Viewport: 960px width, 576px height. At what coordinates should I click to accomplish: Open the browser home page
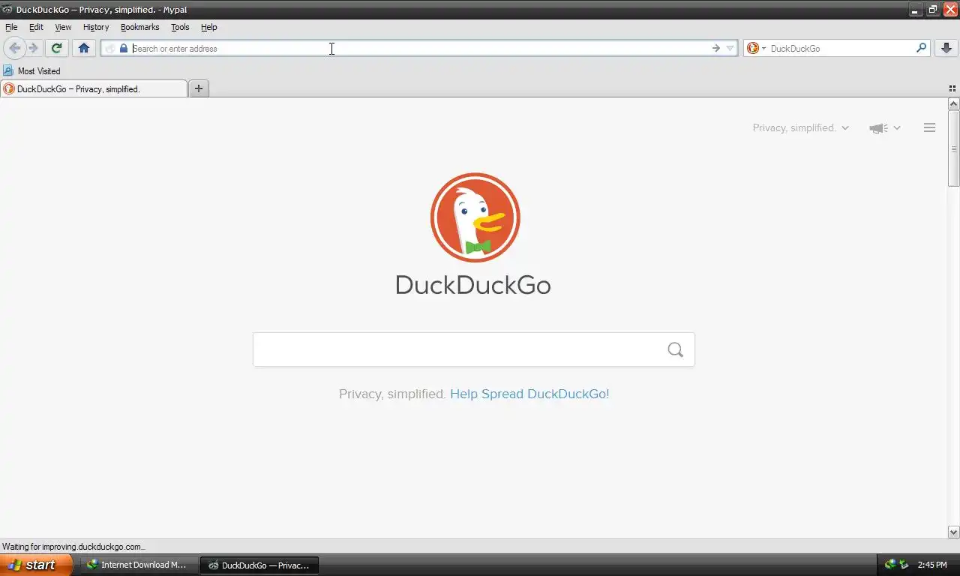[x=84, y=48]
